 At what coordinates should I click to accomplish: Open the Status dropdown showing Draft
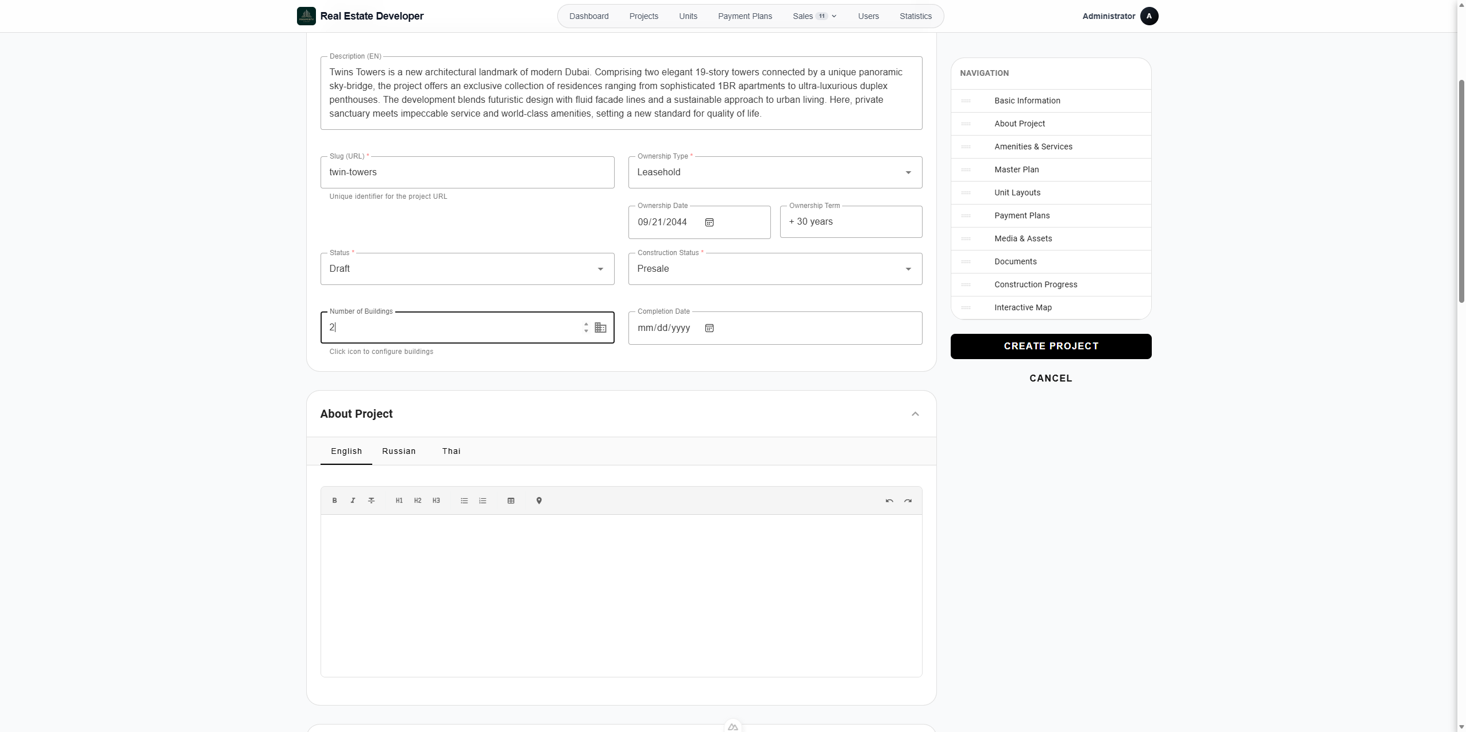click(x=467, y=269)
